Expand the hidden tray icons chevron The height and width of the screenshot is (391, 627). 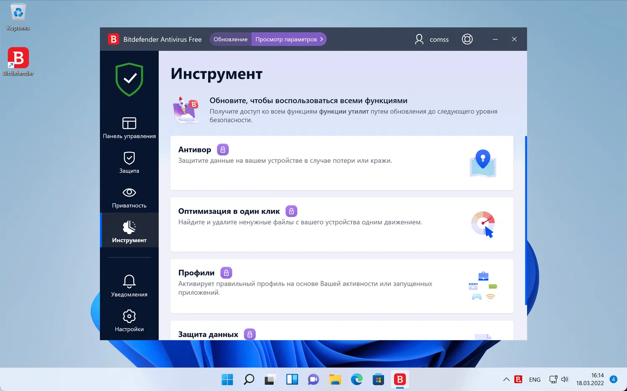coord(506,379)
